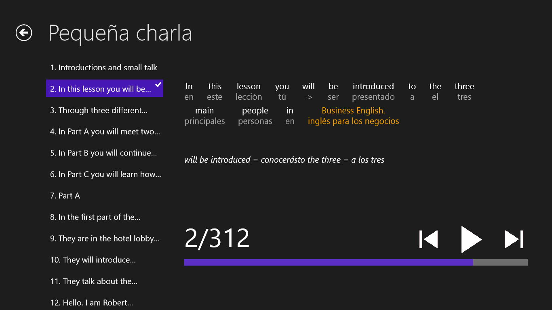Open item 6 In Part C
This screenshot has height=310, width=552.
coord(105,174)
